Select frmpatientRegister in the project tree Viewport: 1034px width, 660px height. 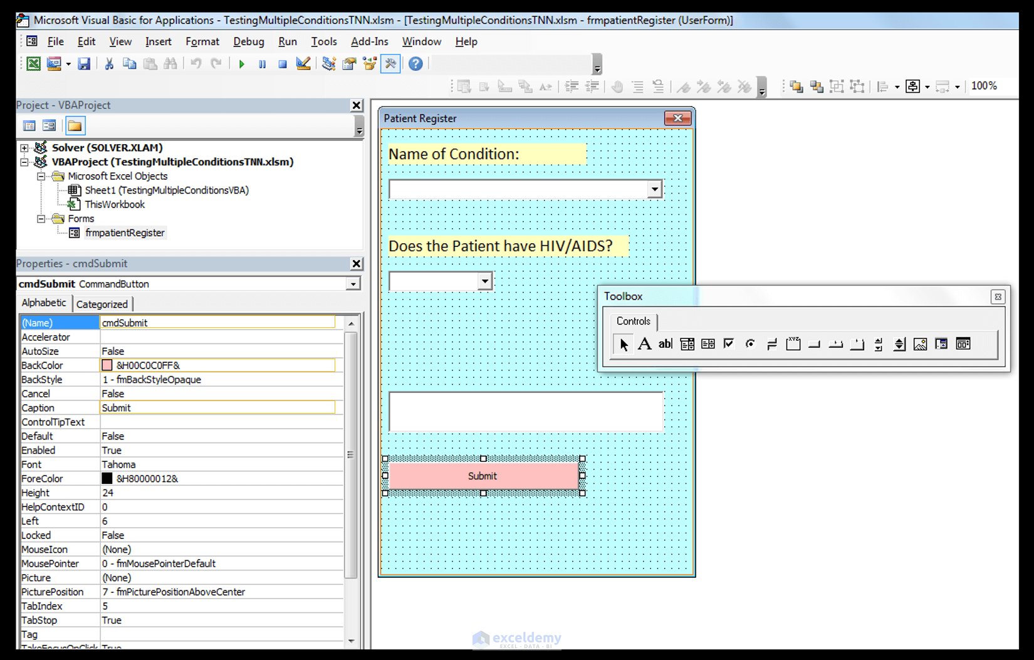(x=125, y=233)
